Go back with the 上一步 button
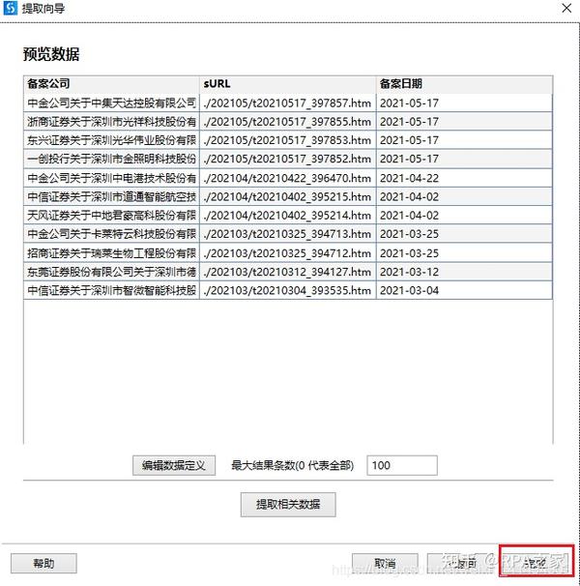 (x=460, y=563)
